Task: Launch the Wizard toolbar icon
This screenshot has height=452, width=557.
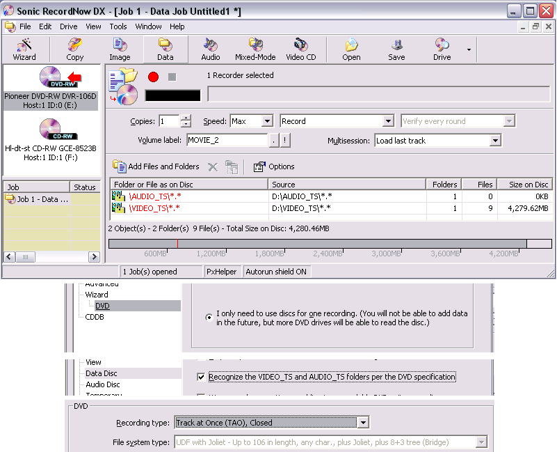Action: pyautogui.click(x=24, y=49)
